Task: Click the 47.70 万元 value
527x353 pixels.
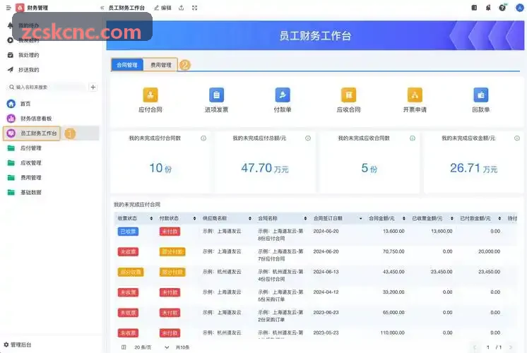Action: (x=264, y=168)
